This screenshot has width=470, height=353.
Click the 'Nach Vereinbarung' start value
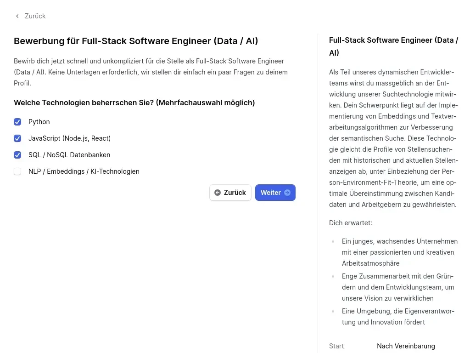pos(406,346)
